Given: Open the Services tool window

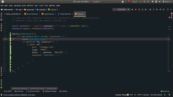Looking at the screenshot, I should 19,91.
